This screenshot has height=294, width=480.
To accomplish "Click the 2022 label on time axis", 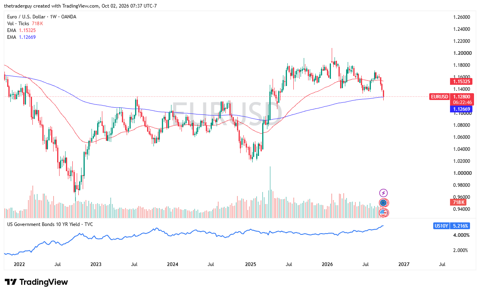I will pyautogui.click(x=19, y=264).
